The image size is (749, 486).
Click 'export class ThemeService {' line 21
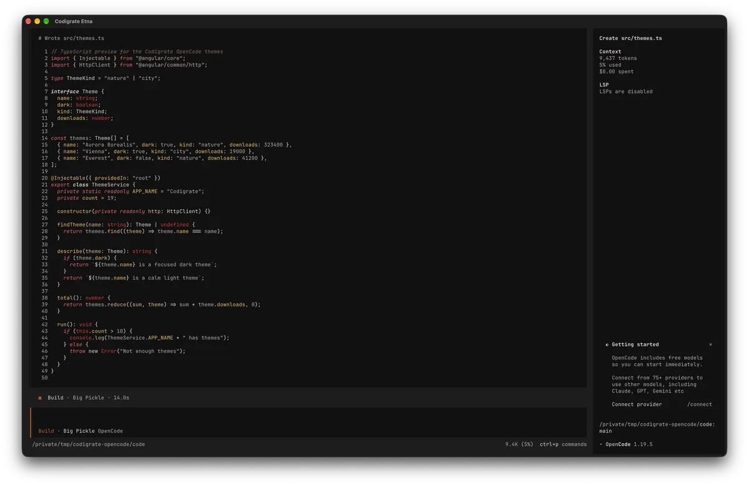pyautogui.click(x=93, y=185)
